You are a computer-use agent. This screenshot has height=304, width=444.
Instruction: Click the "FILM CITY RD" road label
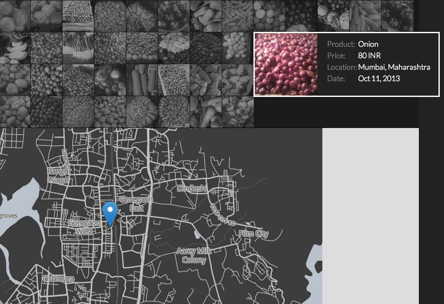(222, 215)
